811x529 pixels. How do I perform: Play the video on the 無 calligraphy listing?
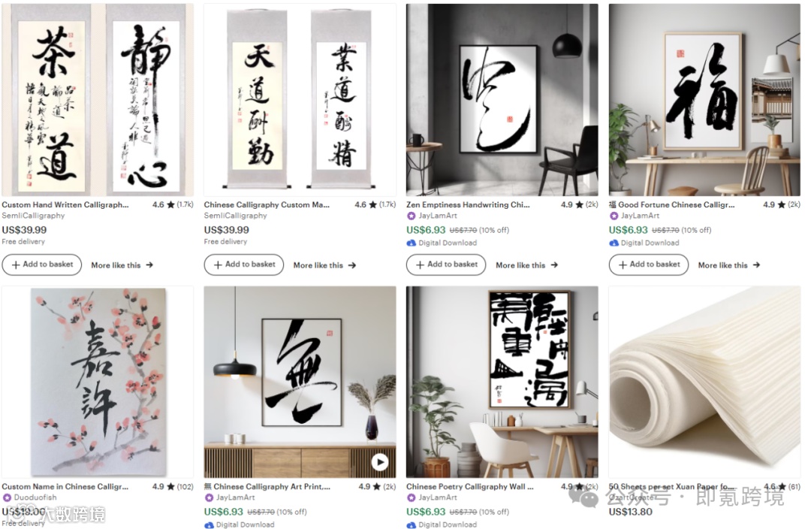(380, 461)
